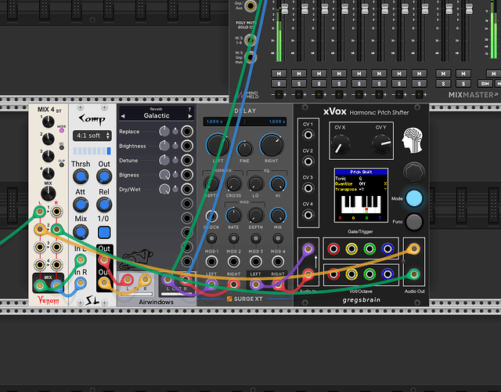This screenshot has height=392, width=501.
Task: Switch to next Airwindows effect with right arrow
Action: pyautogui.click(x=189, y=115)
